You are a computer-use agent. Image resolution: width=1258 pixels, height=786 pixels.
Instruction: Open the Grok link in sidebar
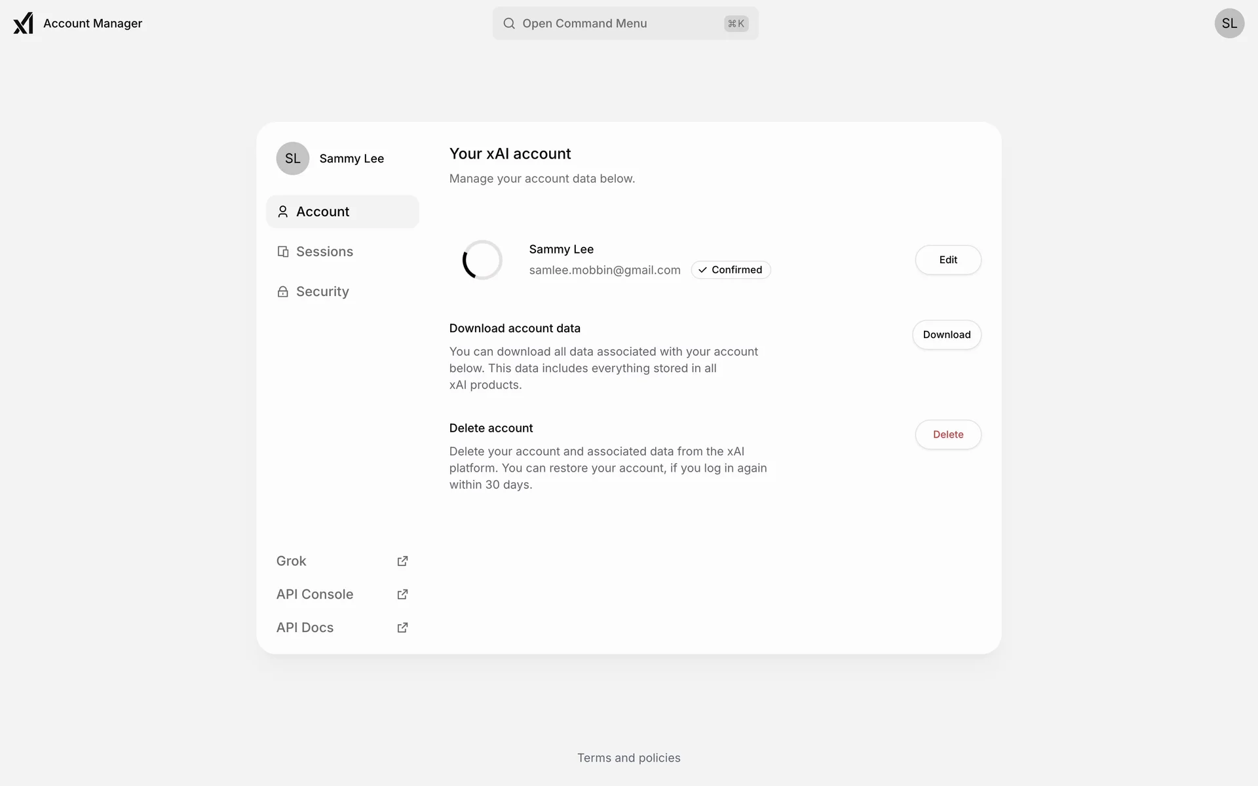coord(292,561)
